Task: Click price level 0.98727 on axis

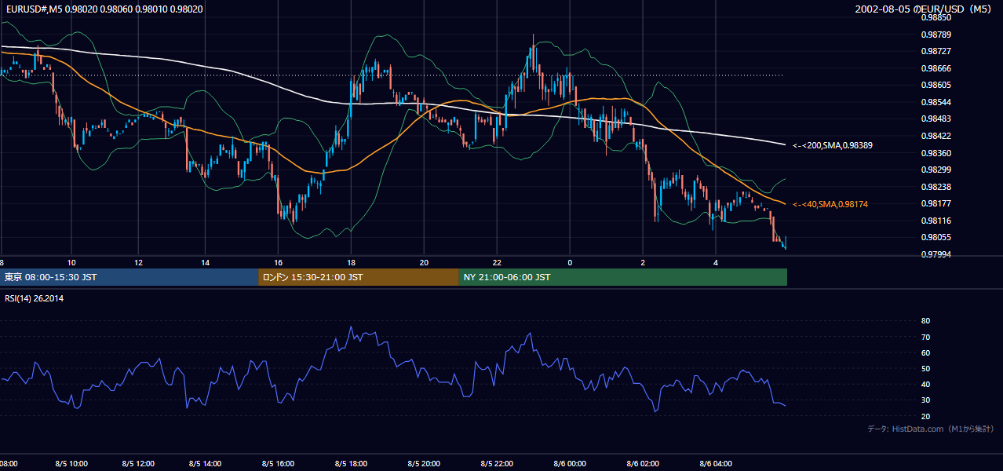Action: pos(936,51)
